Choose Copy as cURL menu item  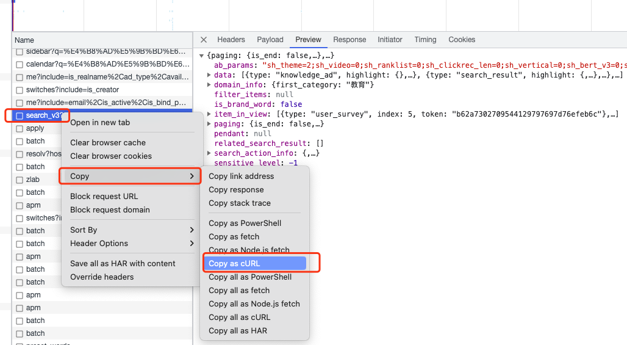point(255,263)
